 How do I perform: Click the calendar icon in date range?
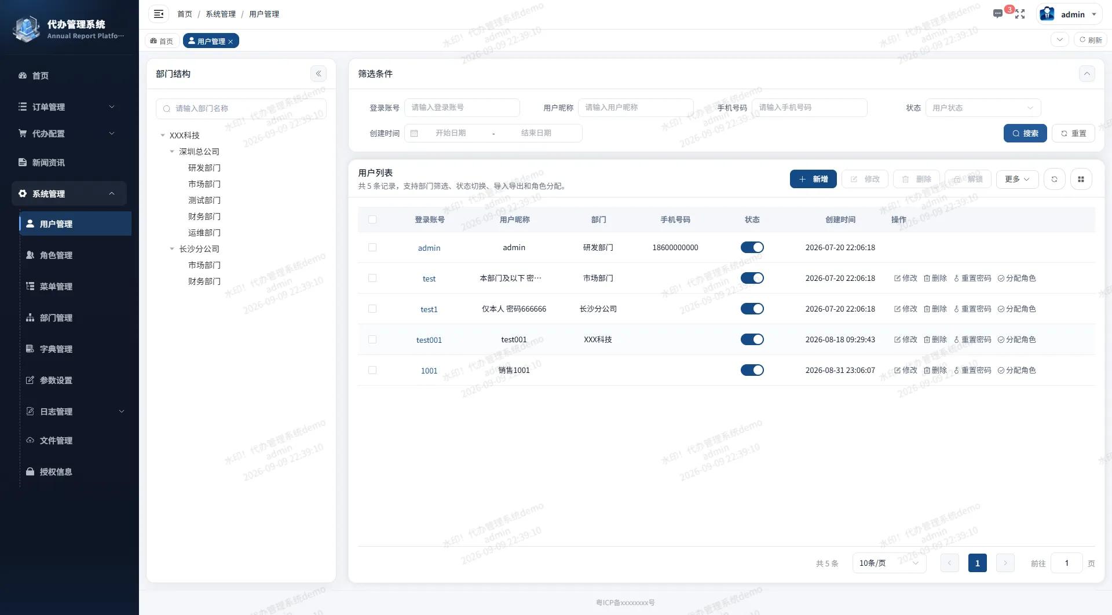tap(414, 133)
